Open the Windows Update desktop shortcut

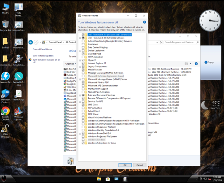[x=19, y=113]
